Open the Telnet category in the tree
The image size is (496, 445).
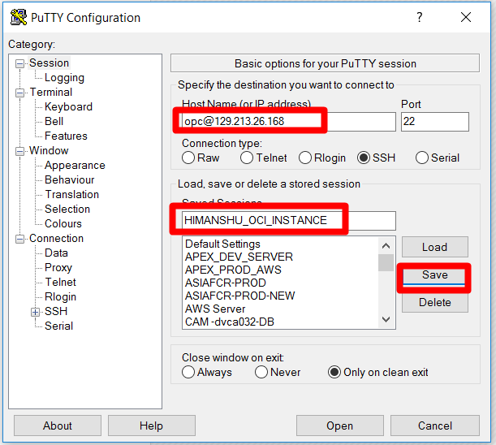pos(60,282)
